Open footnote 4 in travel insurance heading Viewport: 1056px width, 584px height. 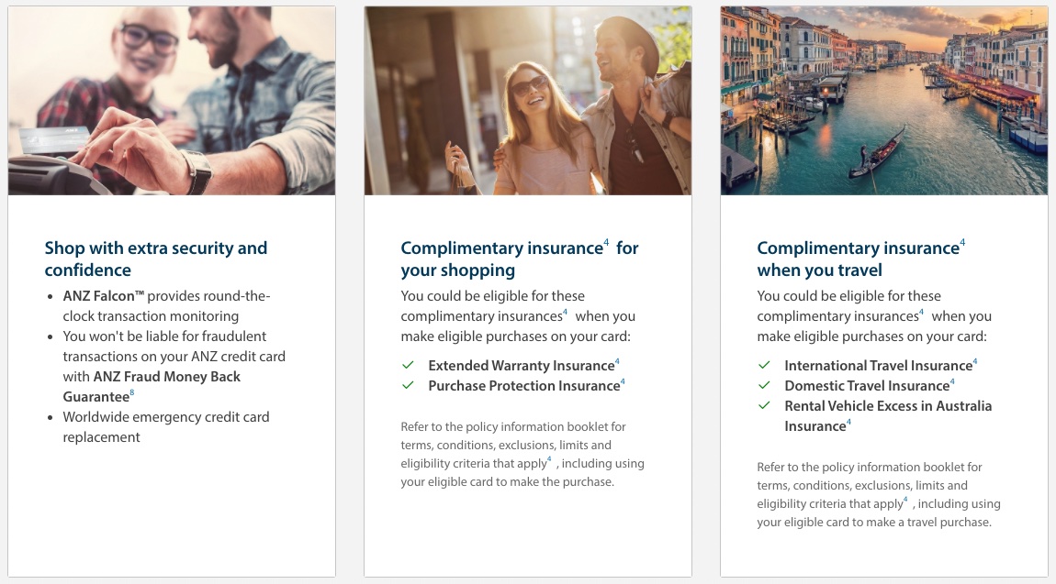click(962, 243)
